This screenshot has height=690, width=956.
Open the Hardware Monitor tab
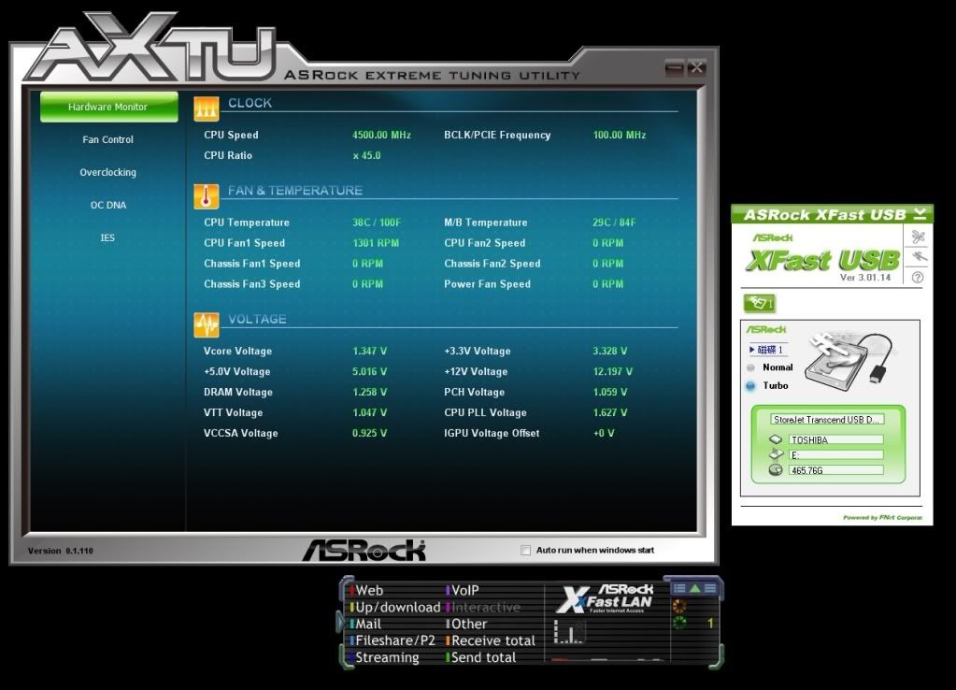coord(108,107)
